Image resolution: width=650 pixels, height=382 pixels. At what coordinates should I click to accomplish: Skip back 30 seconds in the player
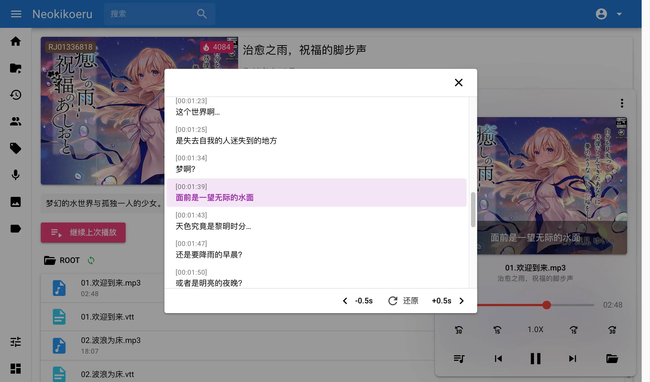pyautogui.click(x=459, y=330)
